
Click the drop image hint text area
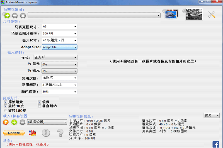coord(153,61)
